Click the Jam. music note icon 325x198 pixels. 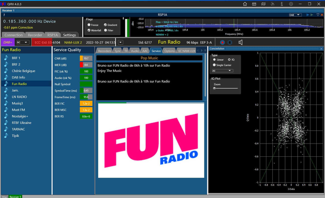pos(6,90)
